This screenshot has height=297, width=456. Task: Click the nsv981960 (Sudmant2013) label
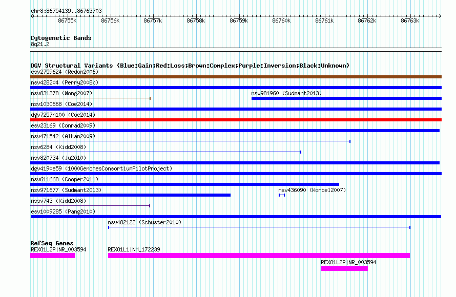point(286,93)
